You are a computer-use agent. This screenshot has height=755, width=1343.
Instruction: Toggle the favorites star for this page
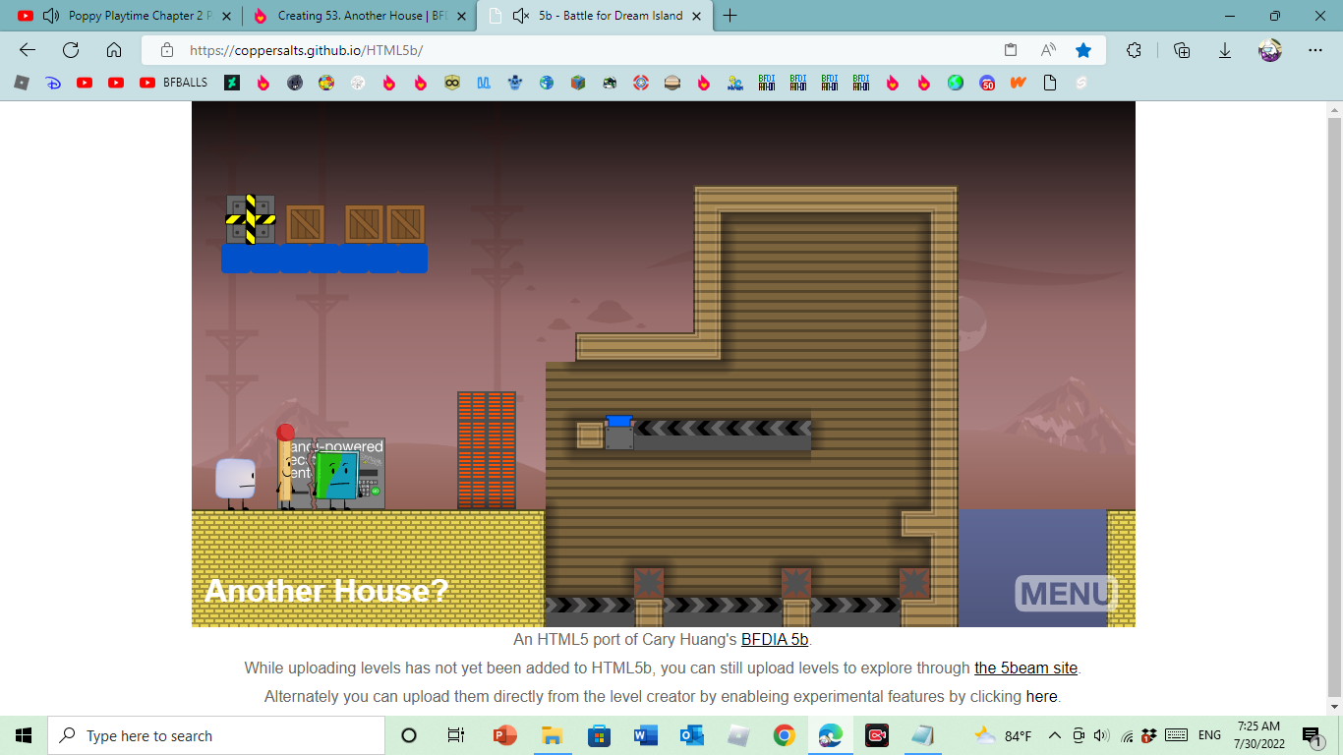1083,50
